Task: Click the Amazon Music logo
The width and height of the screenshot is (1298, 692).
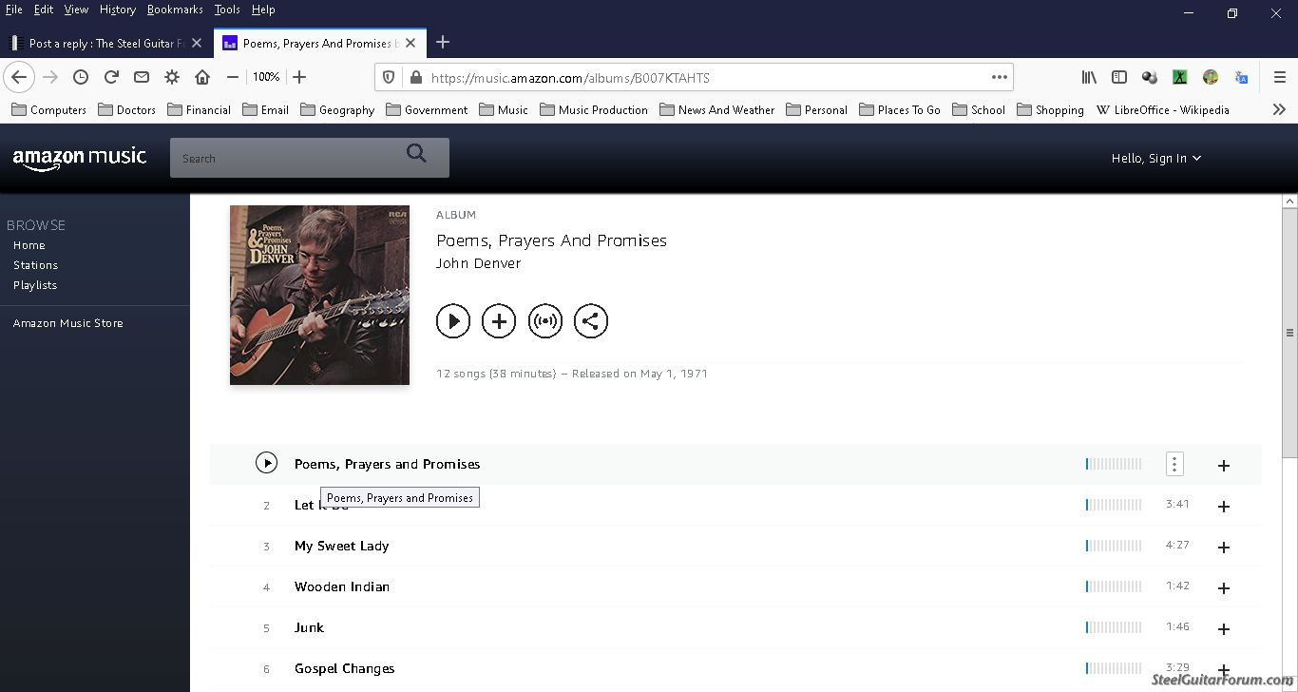Action: pos(80,159)
